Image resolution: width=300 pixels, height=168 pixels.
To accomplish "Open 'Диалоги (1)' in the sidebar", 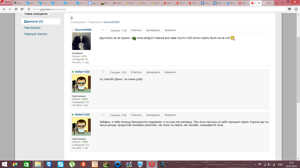I will [x=41, y=21].
